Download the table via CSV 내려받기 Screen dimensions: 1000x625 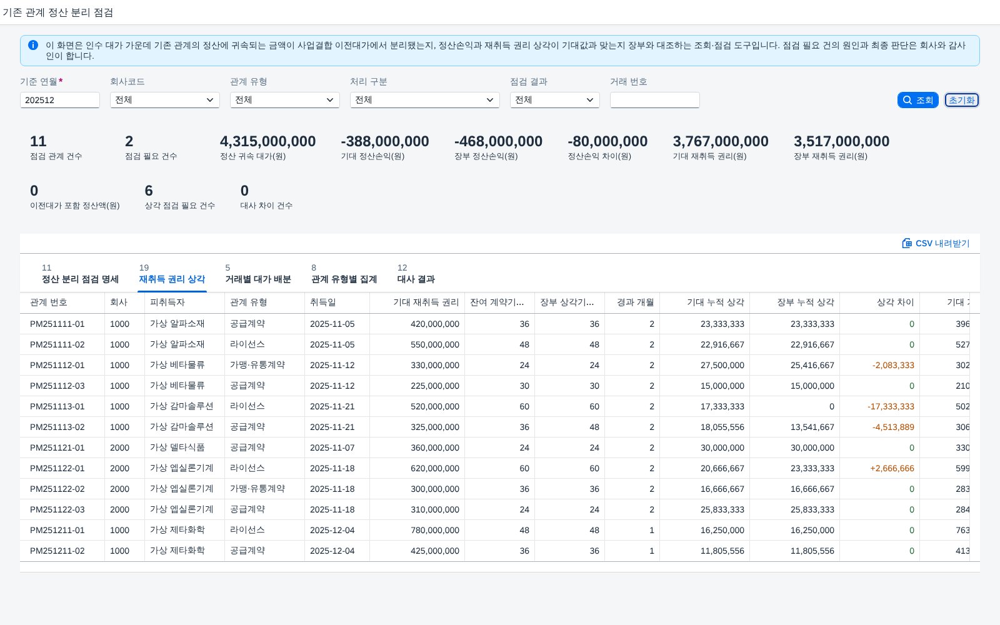(936, 243)
